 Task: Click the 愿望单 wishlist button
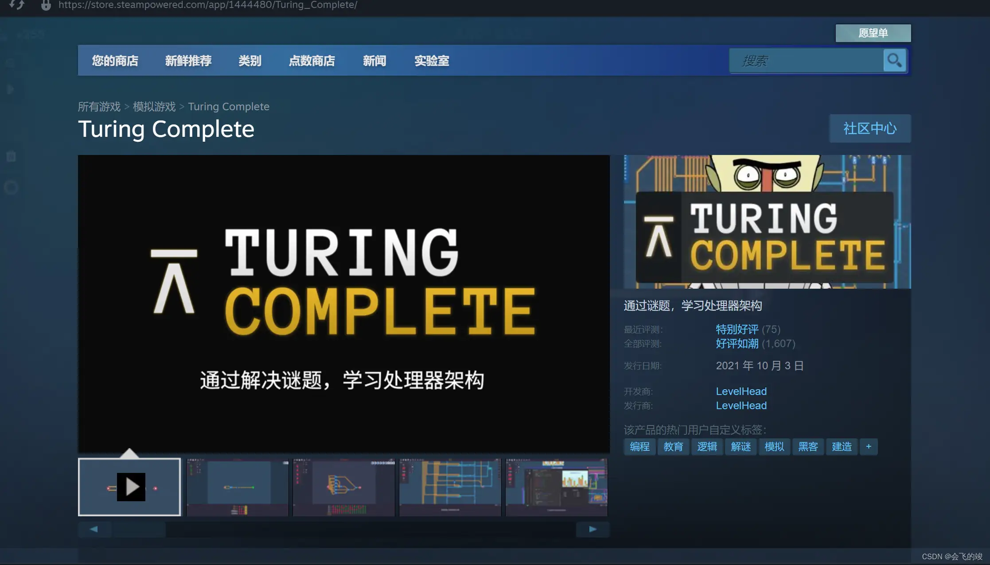[x=873, y=33]
